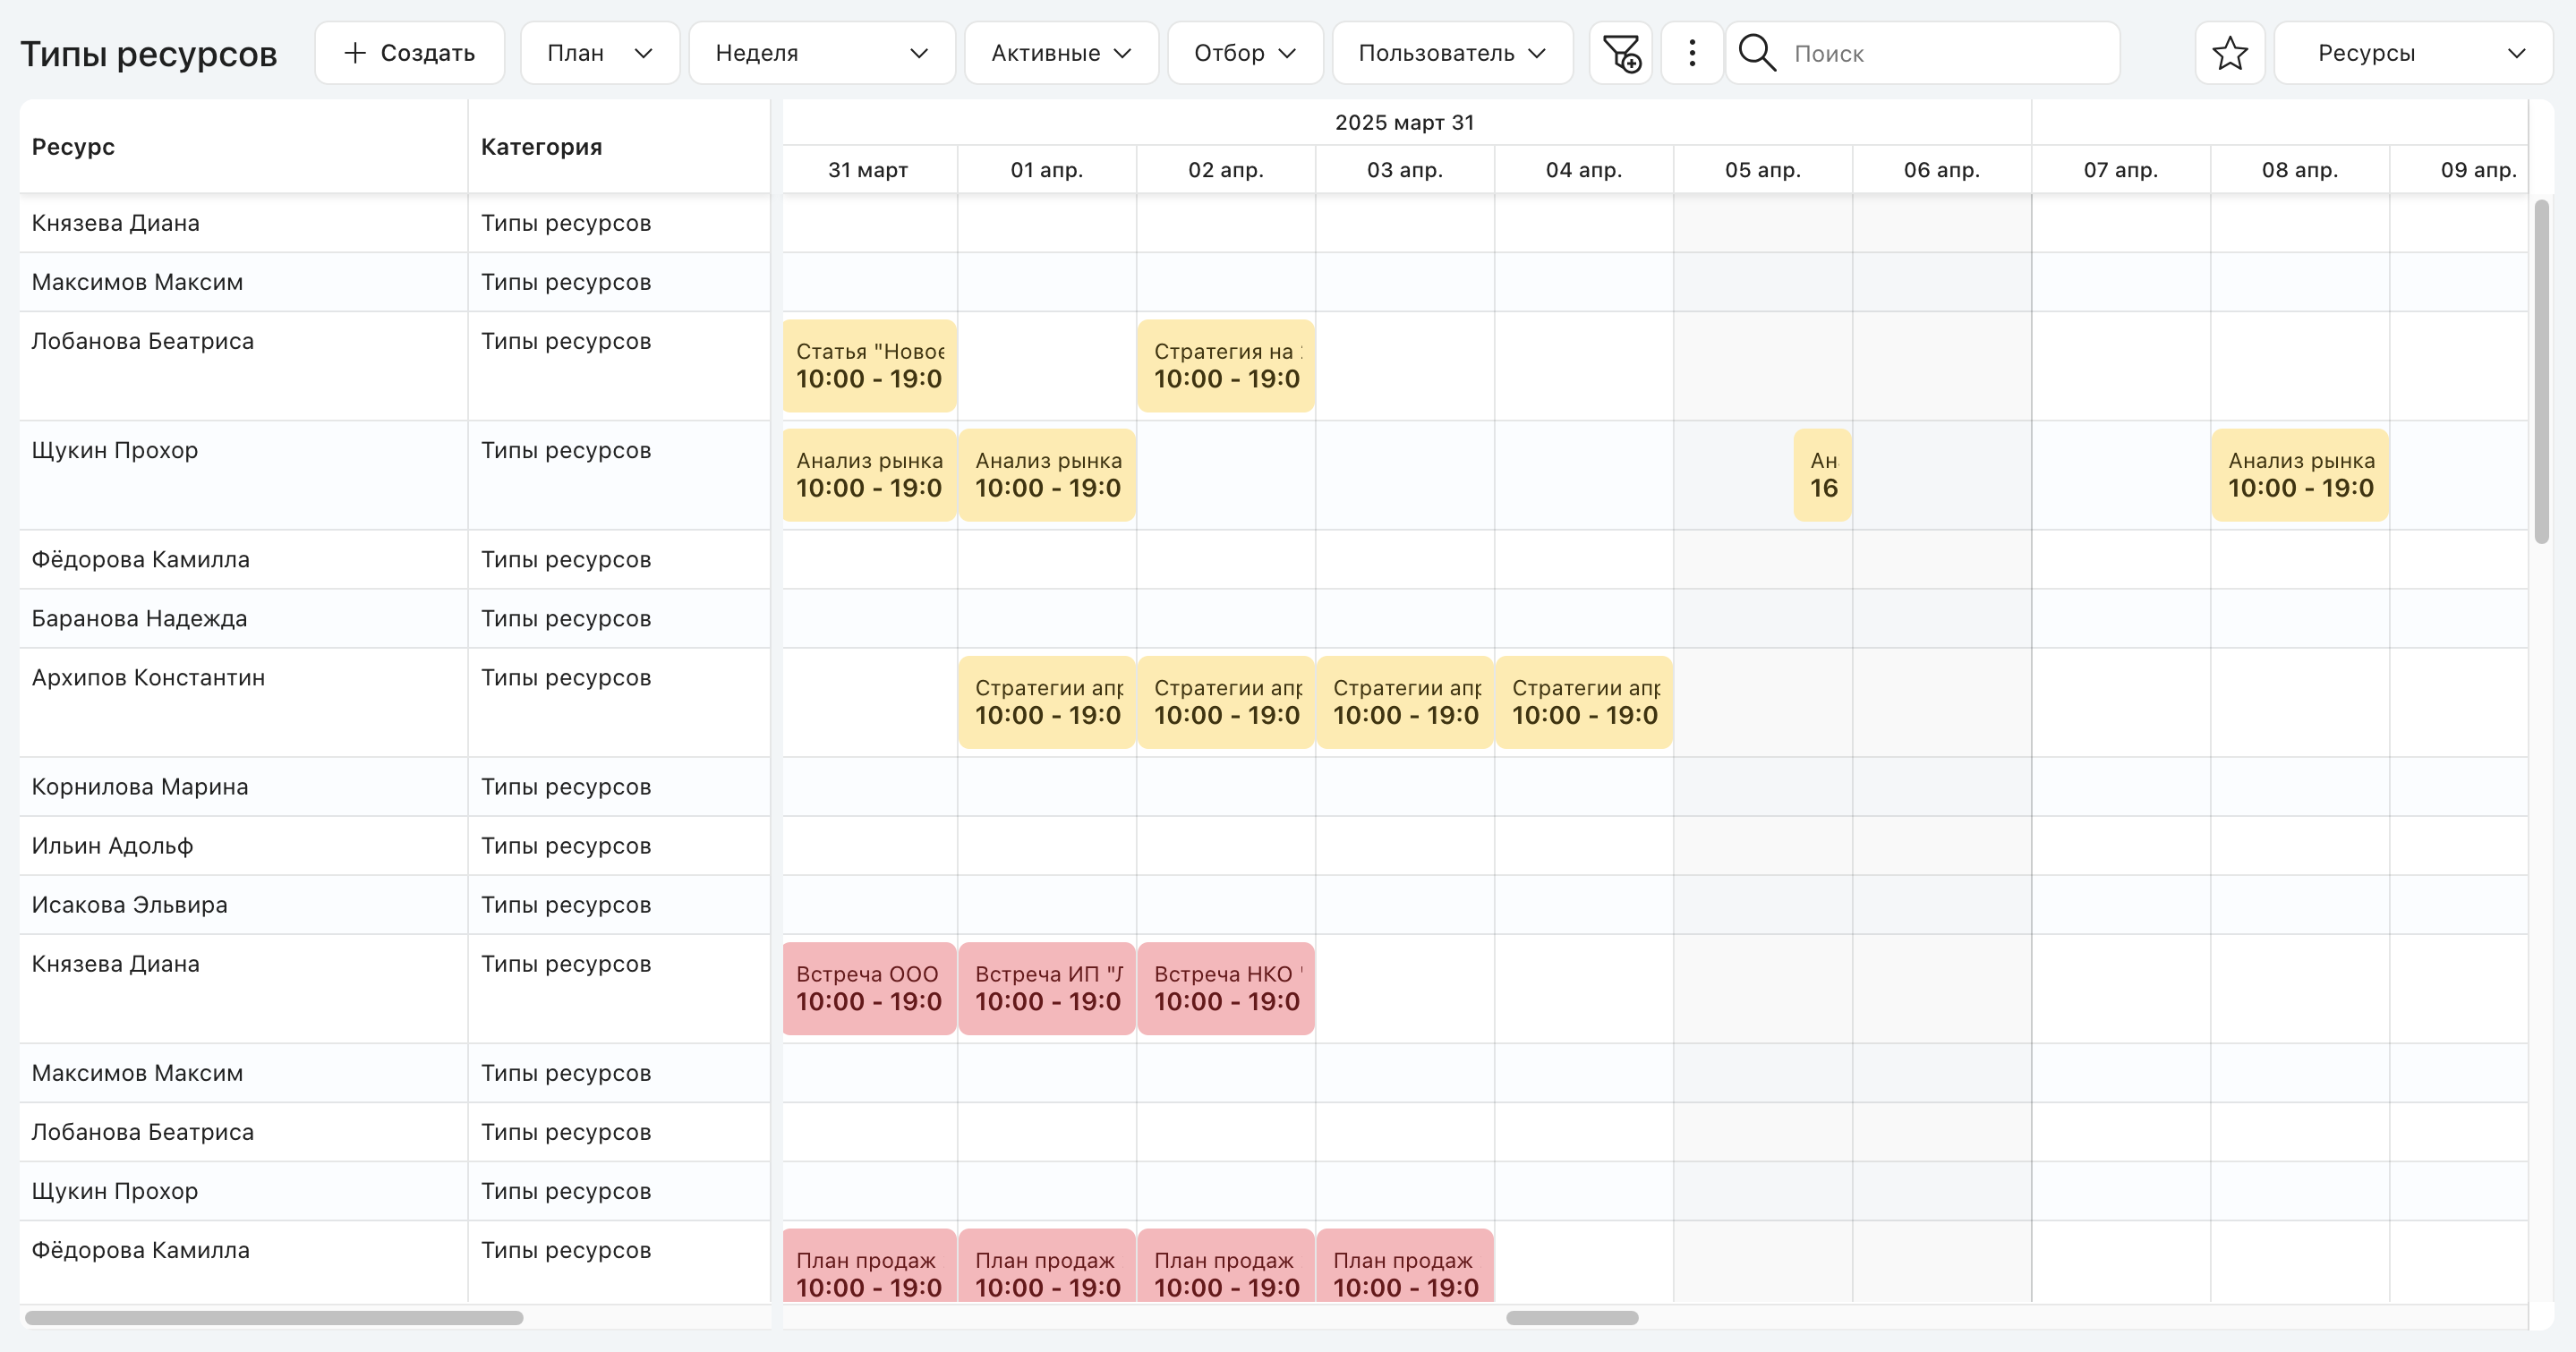This screenshot has height=1352, width=2576.
Task: Click the magnifier search icon
Action: (1757, 53)
